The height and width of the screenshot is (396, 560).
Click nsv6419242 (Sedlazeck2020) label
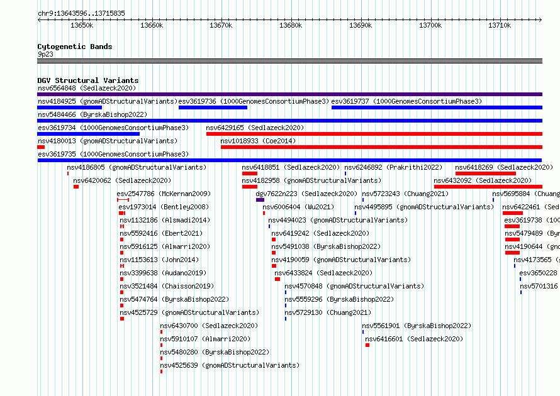(x=320, y=233)
